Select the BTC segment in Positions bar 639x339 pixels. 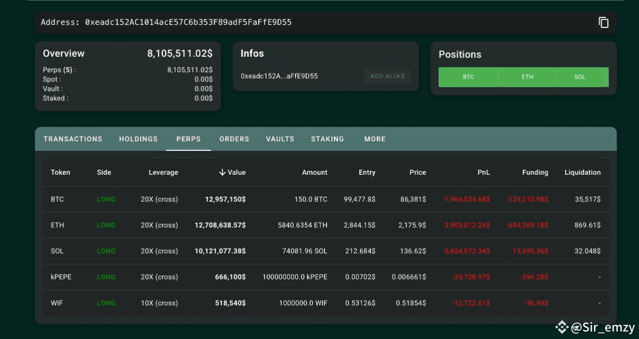coord(468,77)
